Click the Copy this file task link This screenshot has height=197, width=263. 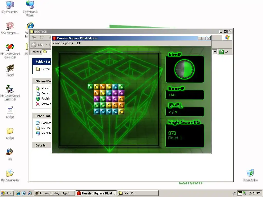coord(43,93)
